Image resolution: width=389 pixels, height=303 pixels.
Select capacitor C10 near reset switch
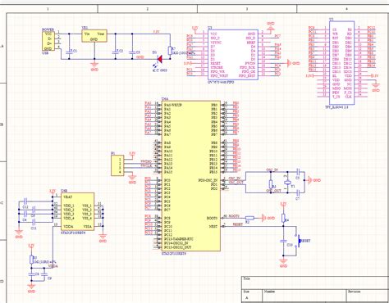pyautogui.click(x=284, y=242)
